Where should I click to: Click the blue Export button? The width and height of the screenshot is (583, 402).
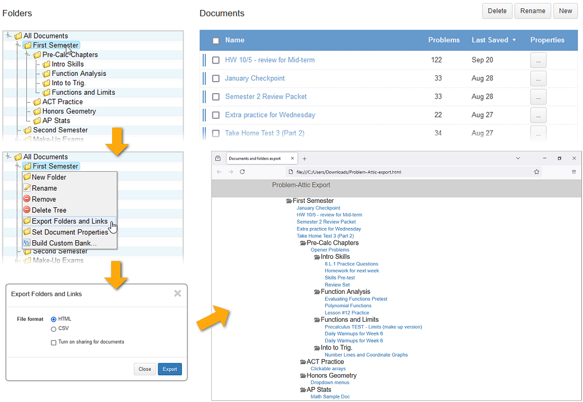click(170, 369)
